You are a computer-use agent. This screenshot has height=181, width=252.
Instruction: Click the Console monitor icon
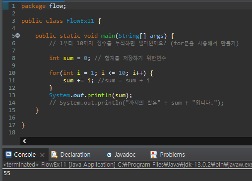[x=8, y=155]
